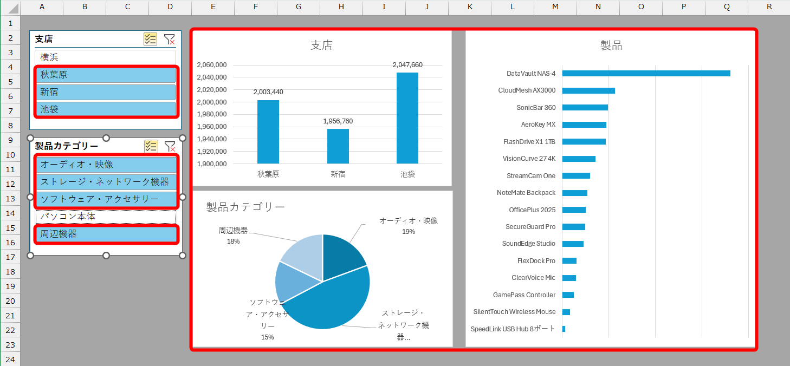Toggle オーディオ・映像 category slicer item

click(x=106, y=165)
